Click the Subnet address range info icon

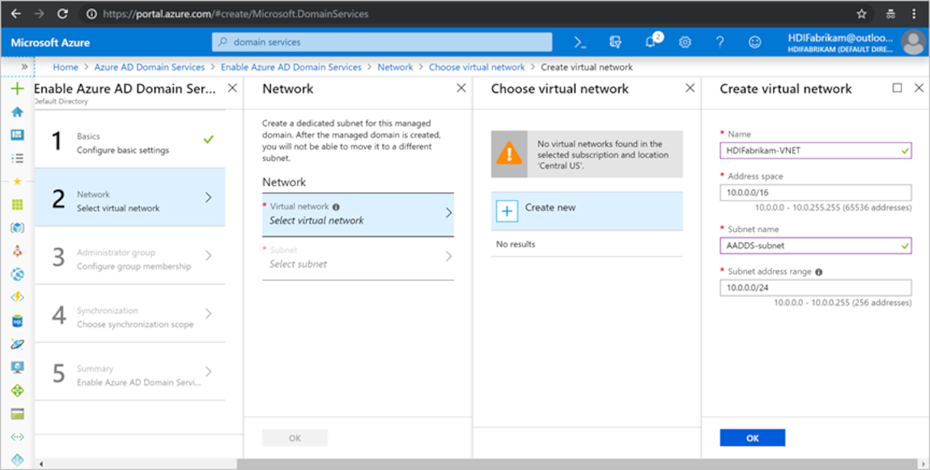pos(819,272)
